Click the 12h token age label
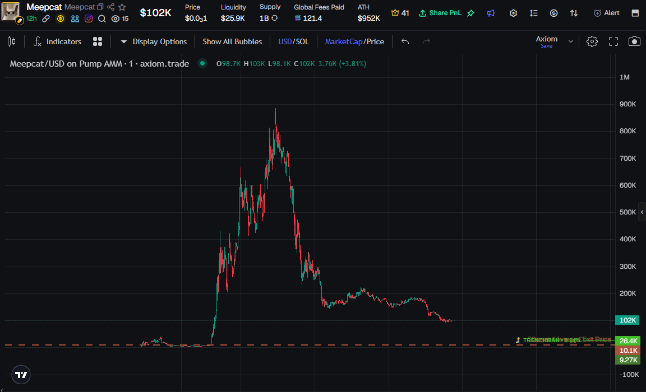Viewport: 646px width, 392px height. [x=31, y=18]
